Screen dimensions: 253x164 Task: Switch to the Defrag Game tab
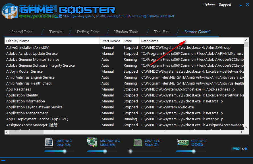point(88,32)
